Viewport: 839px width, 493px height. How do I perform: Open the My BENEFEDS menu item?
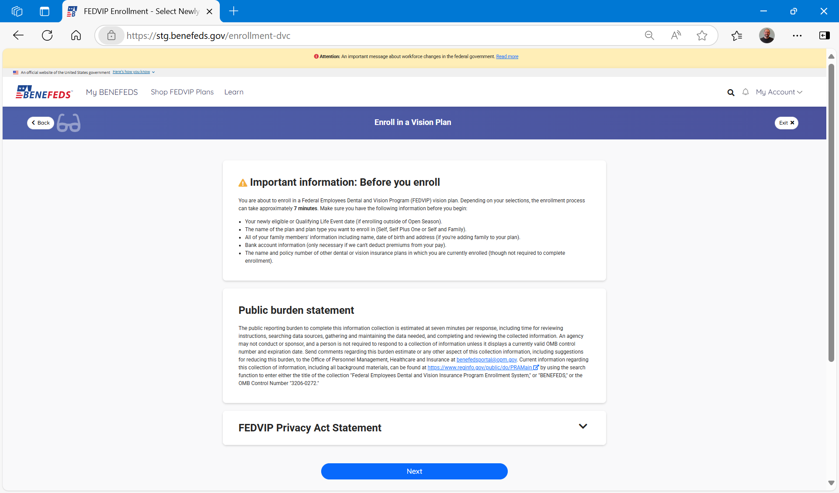pyautogui.click(x=112, y=92)
